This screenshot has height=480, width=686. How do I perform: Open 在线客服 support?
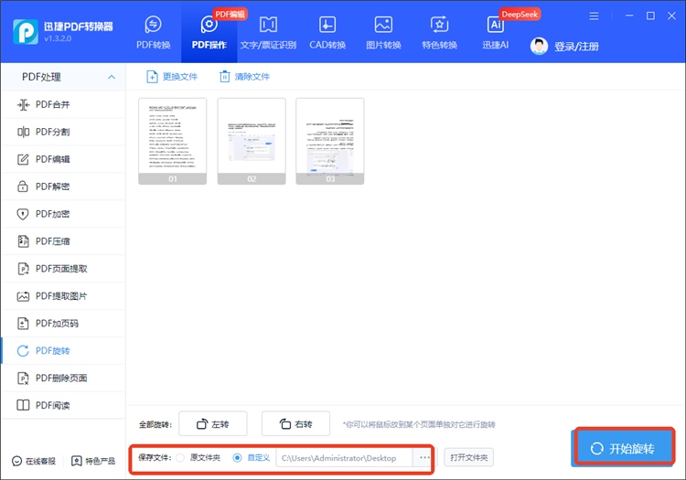click(34, 461)
